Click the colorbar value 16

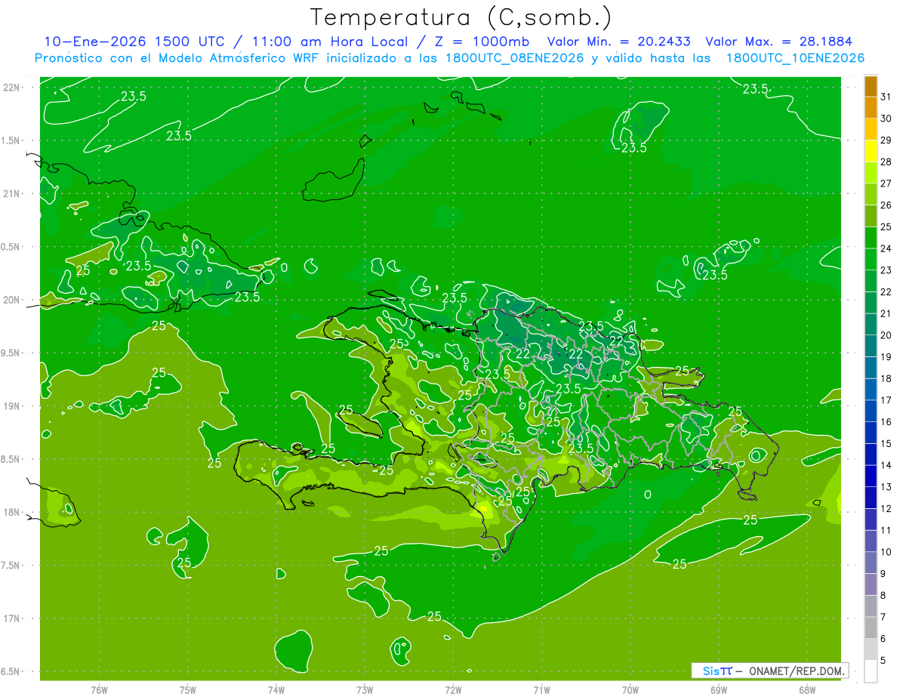pos(886,422)
